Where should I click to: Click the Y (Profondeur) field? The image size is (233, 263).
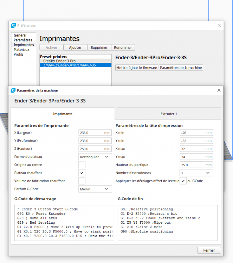(x=95, y=141)
